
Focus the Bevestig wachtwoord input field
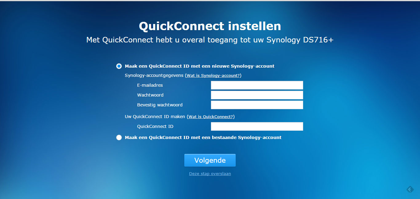257,105
